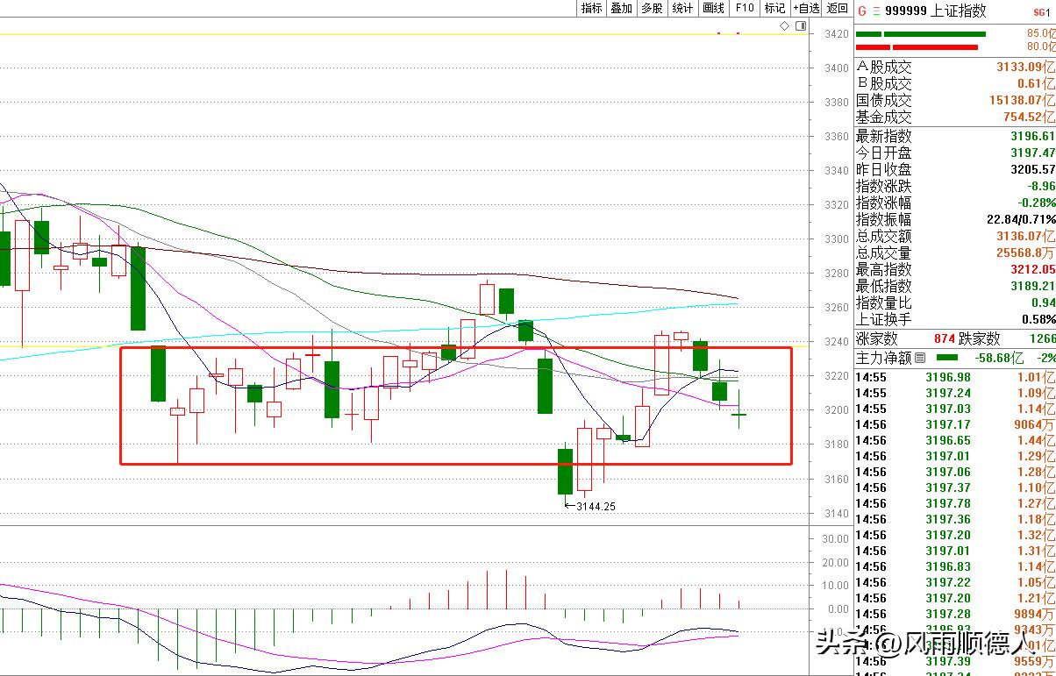Click the 返回 back button
Viewport: 1056px width, 676px height.
click(x=838, y=8)
